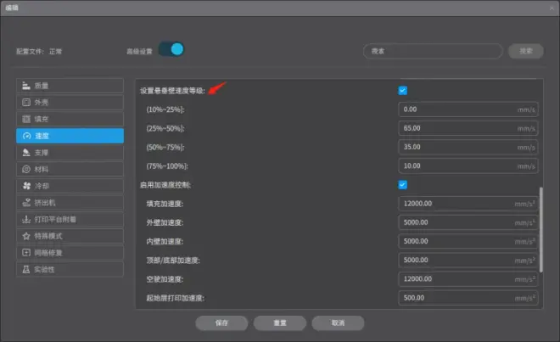This screenshot has width=560, height=342.
Task: Open the 外壳 (Shell) settings icon tab
Action: (x=26, y=103)
